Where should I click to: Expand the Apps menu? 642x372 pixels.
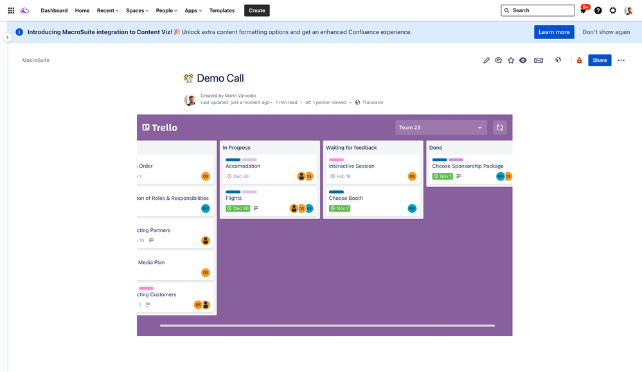pyautogui.click(x=193, y=11)
